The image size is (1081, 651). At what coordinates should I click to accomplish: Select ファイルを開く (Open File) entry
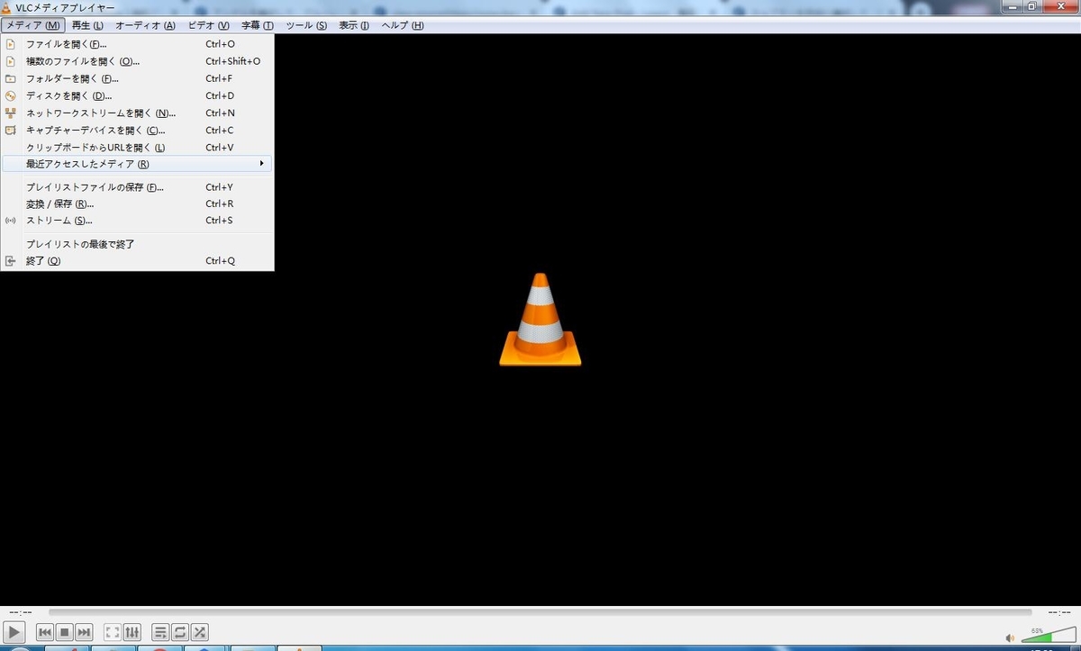coord(137,43)
